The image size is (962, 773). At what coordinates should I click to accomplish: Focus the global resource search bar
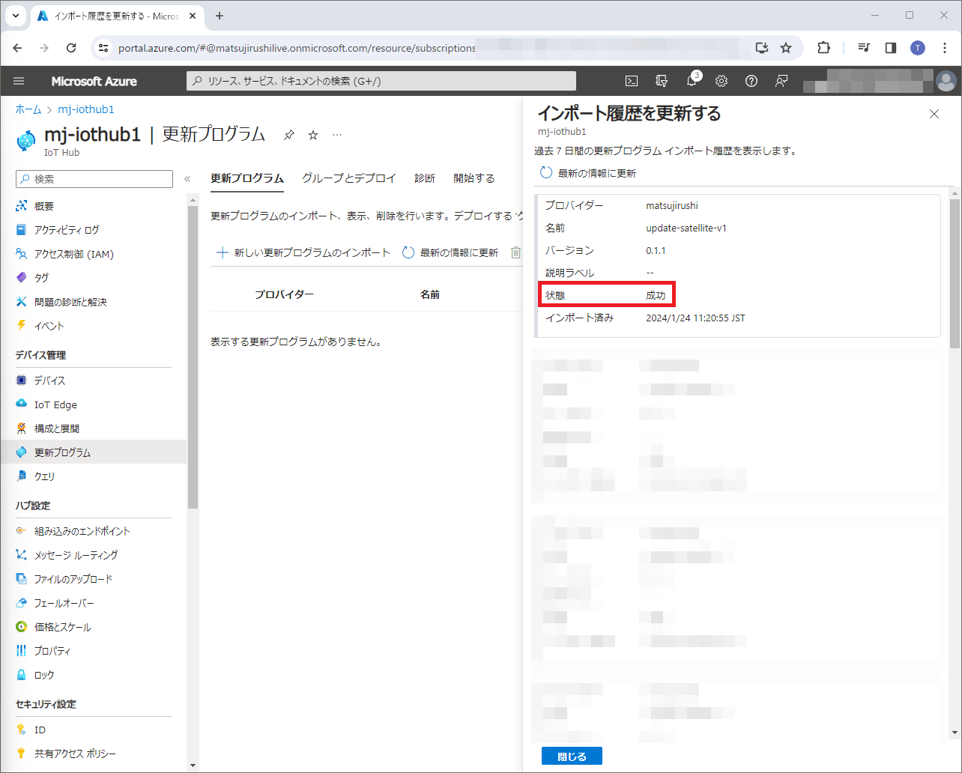click(381, 81)
